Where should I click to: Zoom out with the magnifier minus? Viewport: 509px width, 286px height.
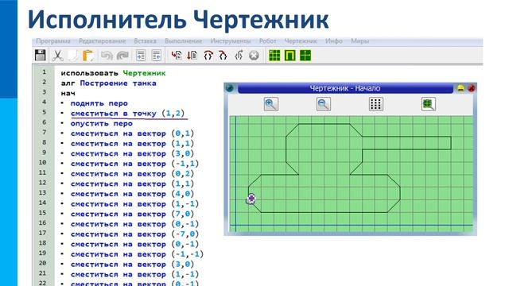pos(324,104)
